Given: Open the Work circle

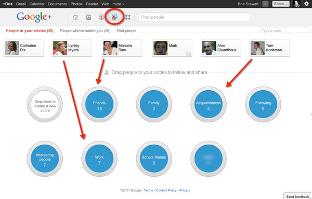Looking at the screenshot, I should coord(99,159).
